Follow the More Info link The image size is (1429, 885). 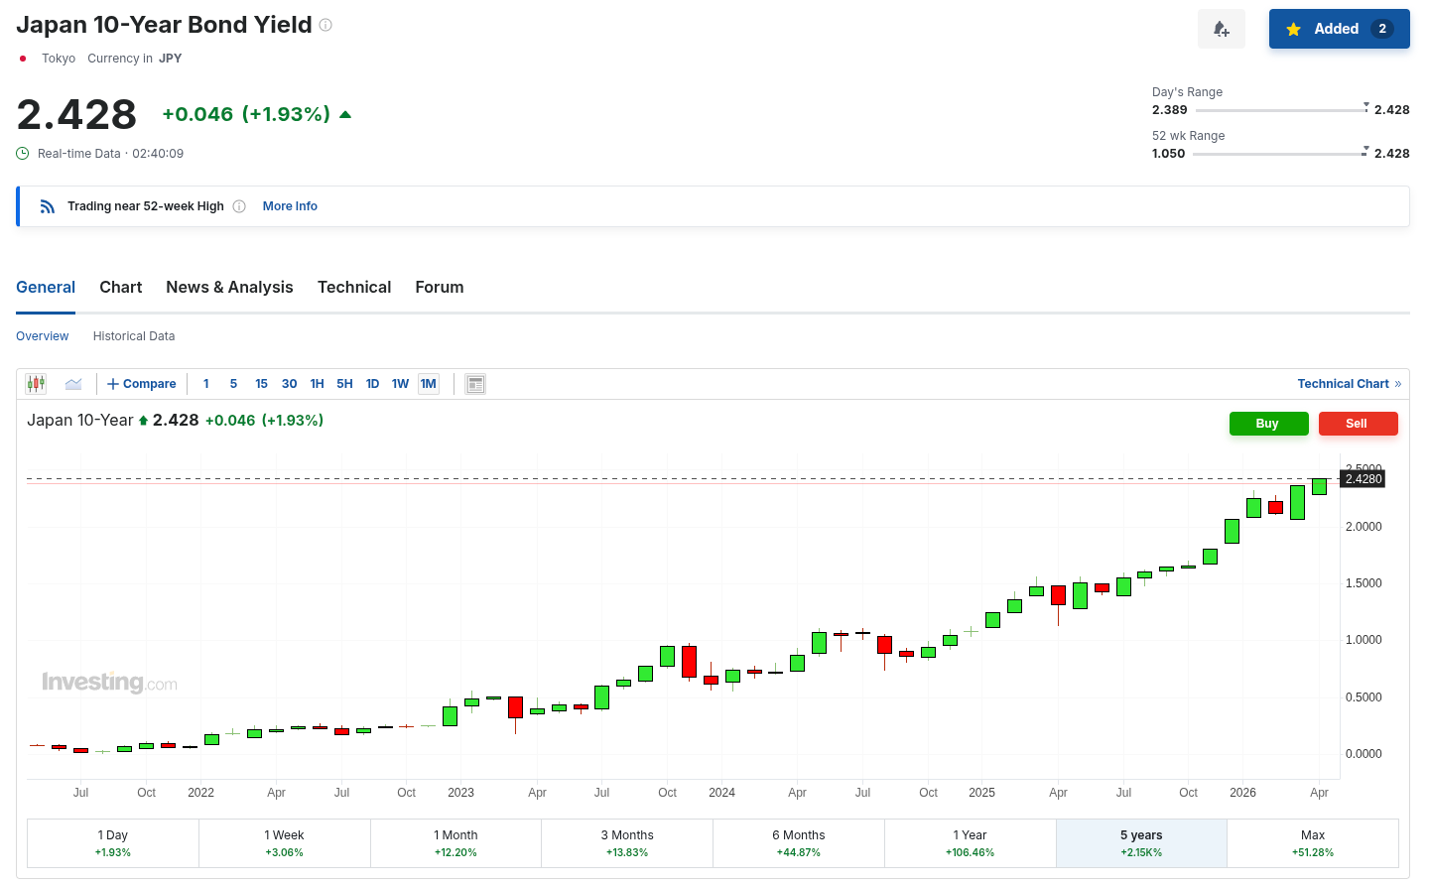click(290, 206)
